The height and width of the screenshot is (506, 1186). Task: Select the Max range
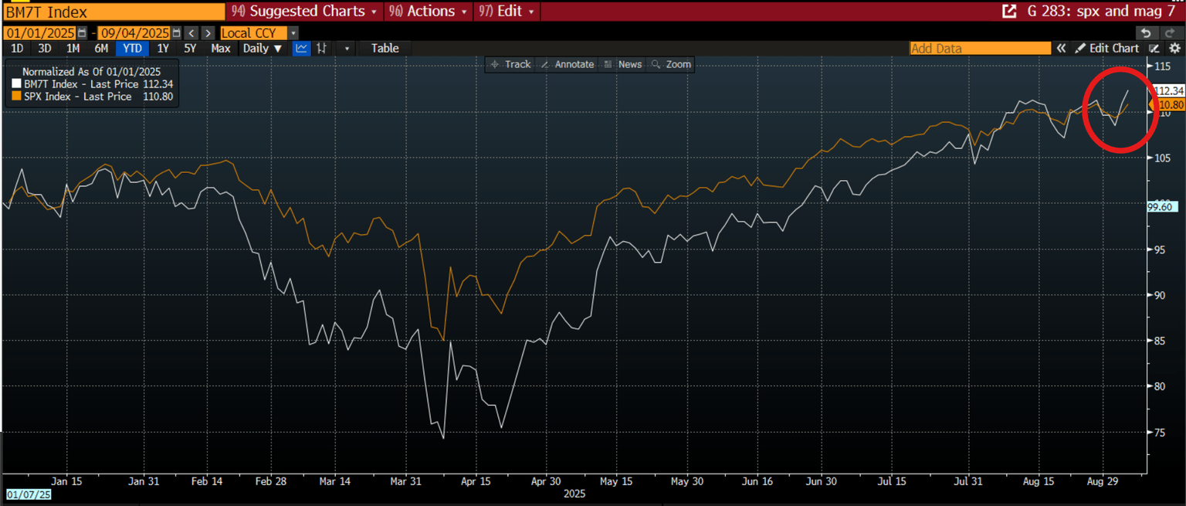coord(221,48)
